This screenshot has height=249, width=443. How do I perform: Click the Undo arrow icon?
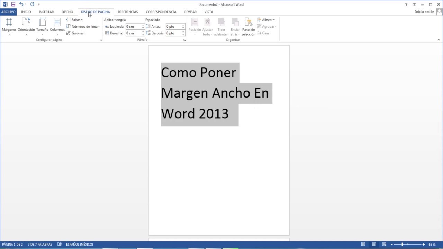21,4
